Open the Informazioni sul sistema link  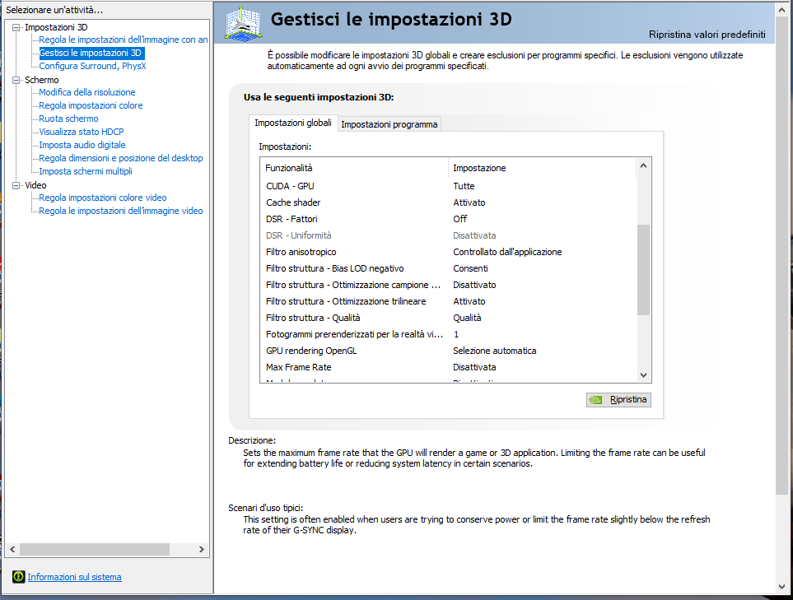pyautogui.click(x=74, y=577)
